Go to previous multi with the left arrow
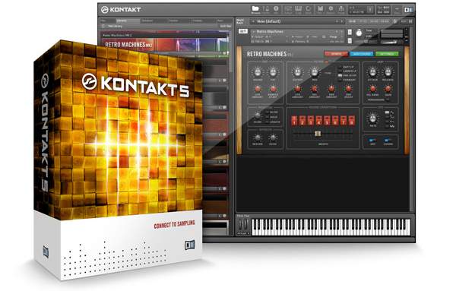Image resolution: width=456 pixels, height=291 pixels. [x=337, y=21]
